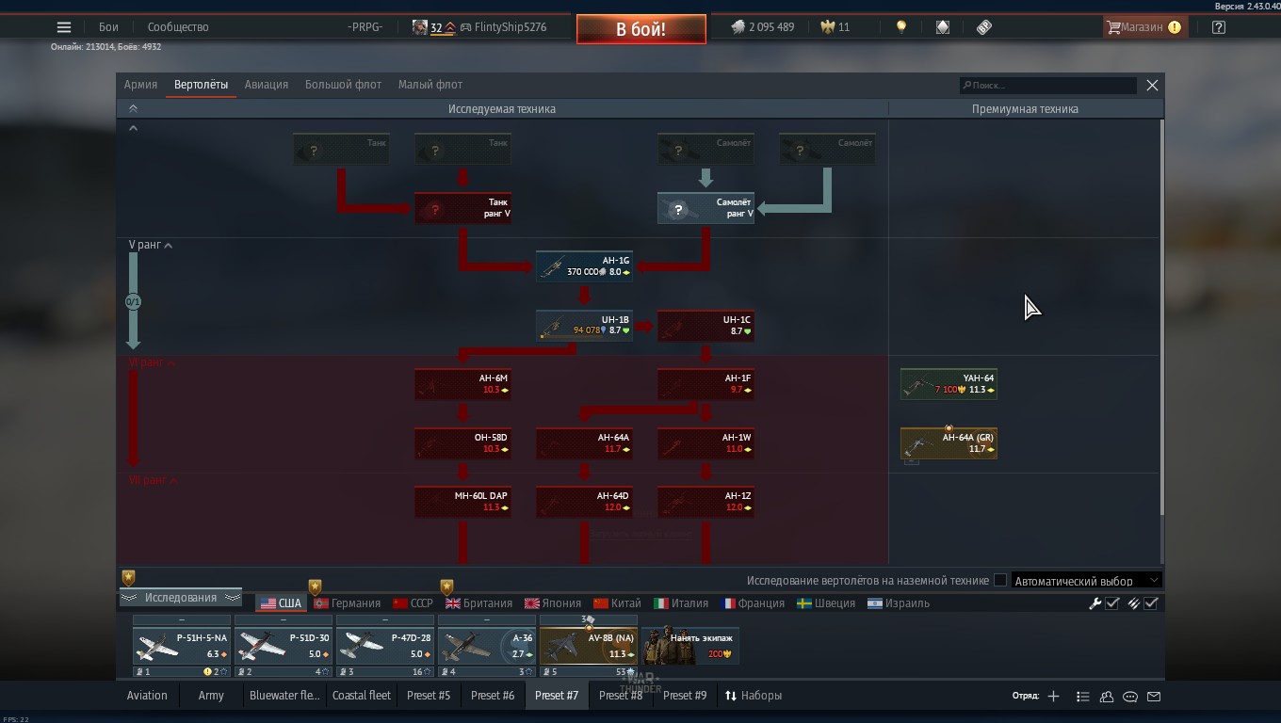Toggle the auto-refill ammo checkbox
1281x723 pixels.
click(1151, 603)
